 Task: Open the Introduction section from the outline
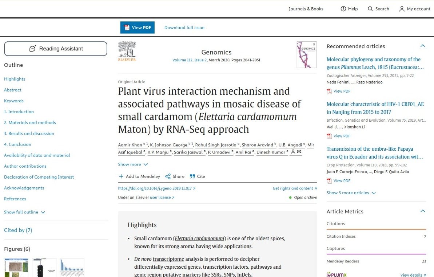click(19, 111)
